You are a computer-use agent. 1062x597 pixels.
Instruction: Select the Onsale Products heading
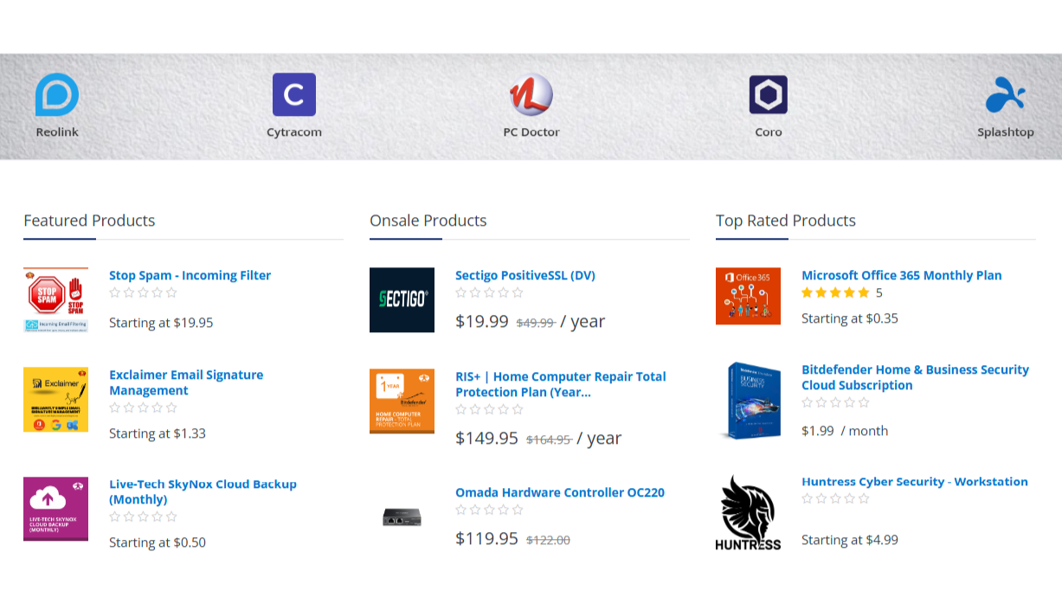(428, 221)
